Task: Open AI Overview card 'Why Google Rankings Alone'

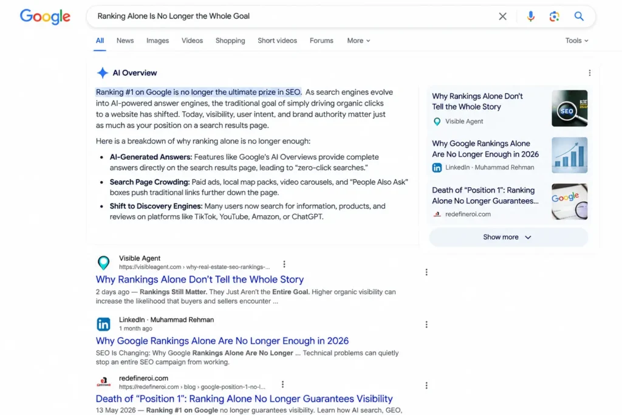Action: [485, 149]
